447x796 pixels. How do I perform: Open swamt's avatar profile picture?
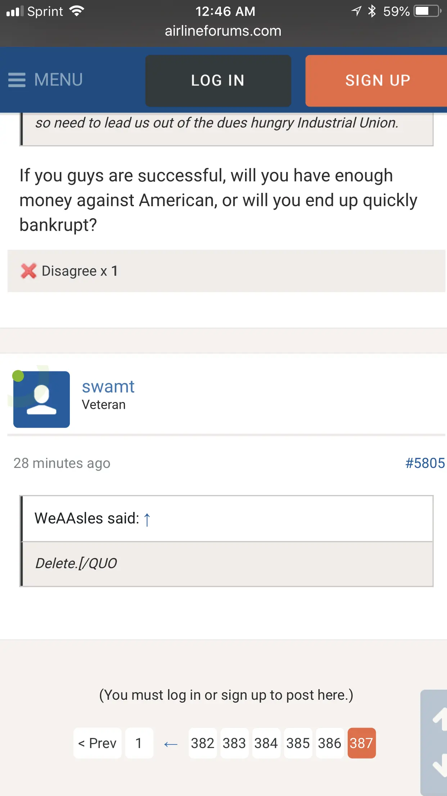click(42, 399)
